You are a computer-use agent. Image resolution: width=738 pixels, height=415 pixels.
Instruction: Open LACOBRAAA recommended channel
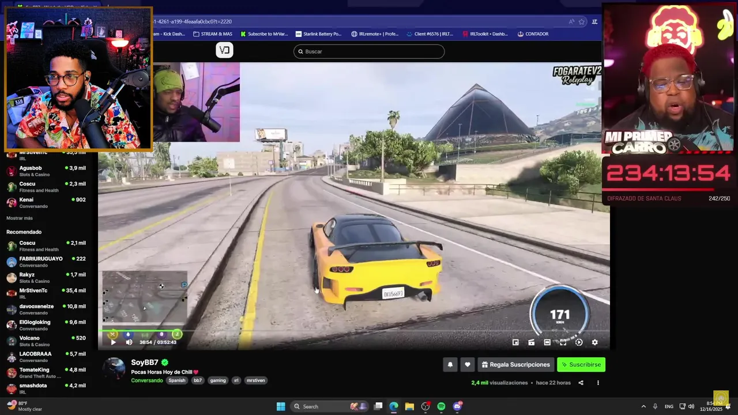pyautogui.click(x=46, y=357)
